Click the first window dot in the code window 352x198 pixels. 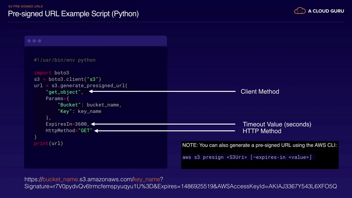pyautogui.click(x=29, y=41)
